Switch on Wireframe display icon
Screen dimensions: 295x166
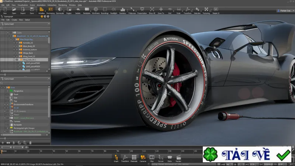(96, 11)
